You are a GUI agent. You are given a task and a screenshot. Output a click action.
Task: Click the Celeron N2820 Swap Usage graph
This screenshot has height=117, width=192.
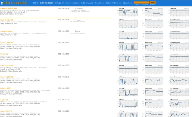click(178, 12)
